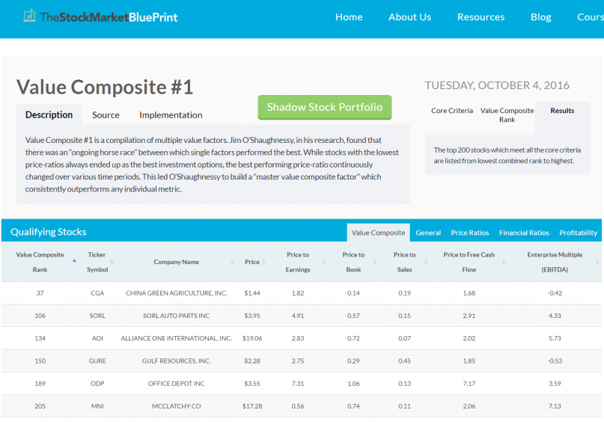Open the Home menu item
The image size is (604, 422).
pos(349,17)
